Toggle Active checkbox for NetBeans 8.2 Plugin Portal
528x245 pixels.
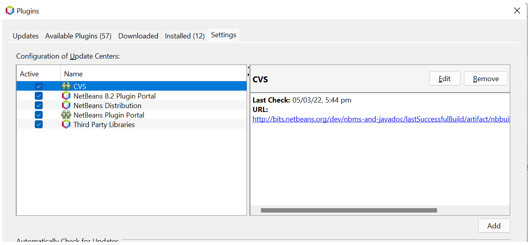38,96
